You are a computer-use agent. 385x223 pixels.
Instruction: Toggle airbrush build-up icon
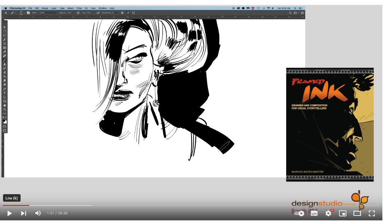(x=98, y=13)
